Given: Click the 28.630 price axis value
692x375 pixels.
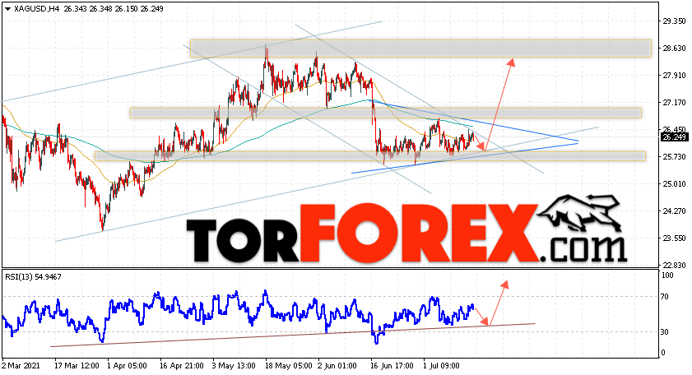Looking at the screenshot, I should pyautogui.click(x=674, y=48).
